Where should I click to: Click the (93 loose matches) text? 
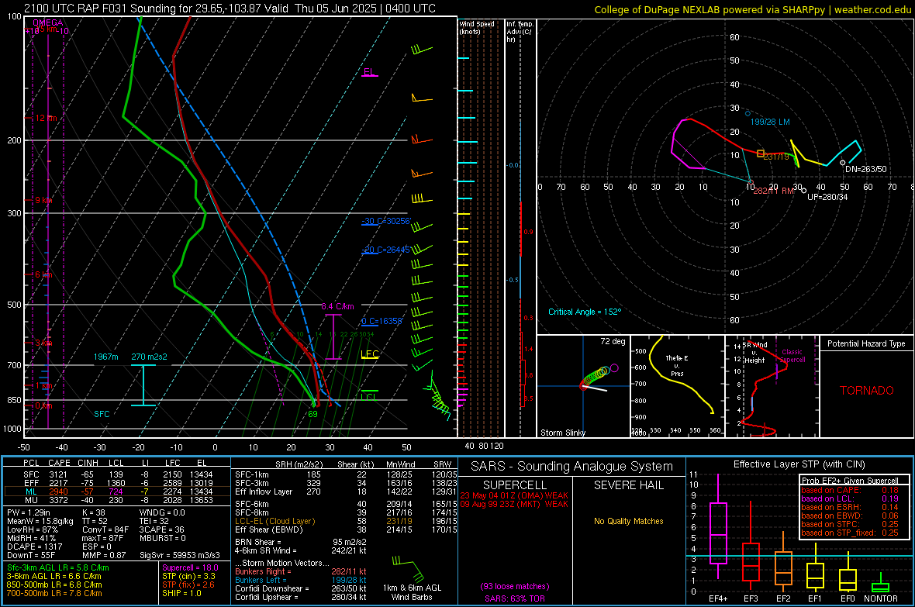(x=515, y=586)
